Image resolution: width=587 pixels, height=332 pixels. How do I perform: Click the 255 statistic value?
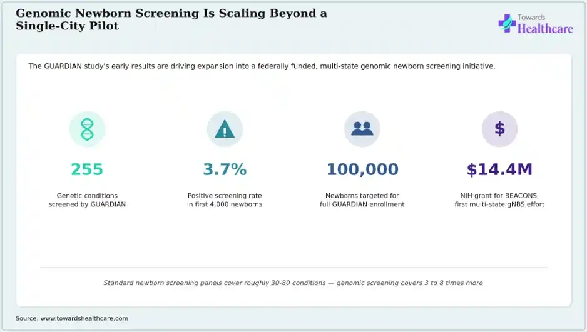pos(87,169)
